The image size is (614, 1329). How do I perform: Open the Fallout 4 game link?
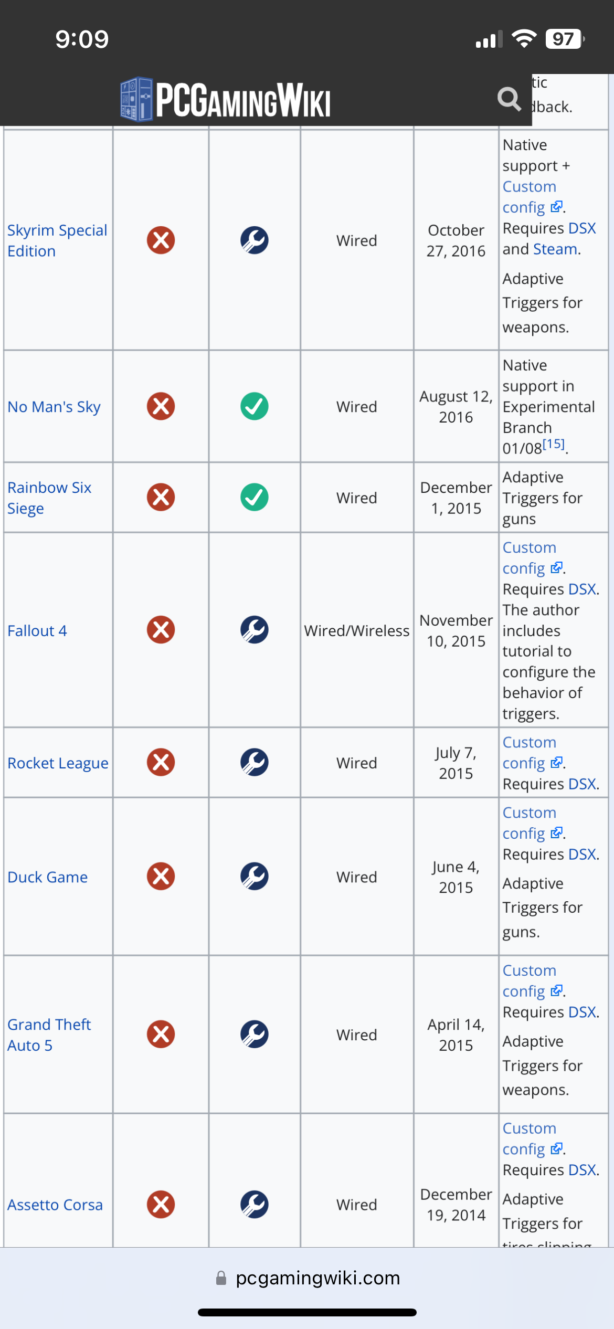37,630
